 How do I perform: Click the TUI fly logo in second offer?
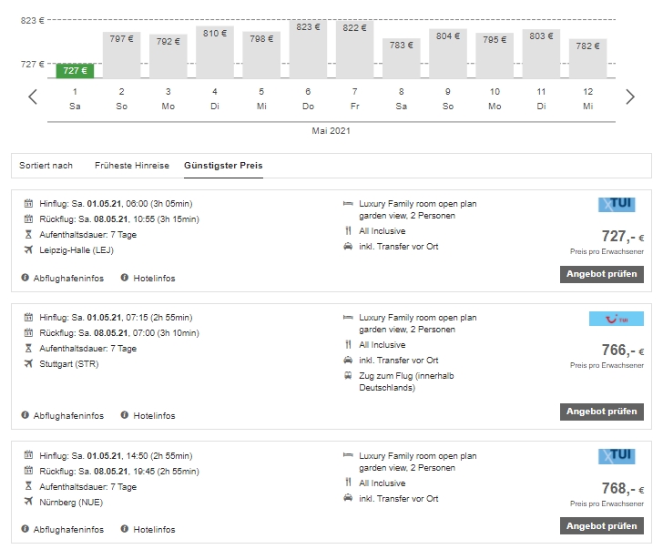617,319
